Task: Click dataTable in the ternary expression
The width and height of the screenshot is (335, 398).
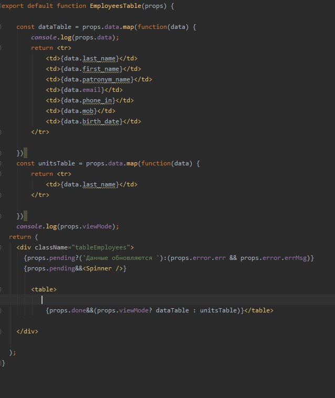Action: pos(172,310)
